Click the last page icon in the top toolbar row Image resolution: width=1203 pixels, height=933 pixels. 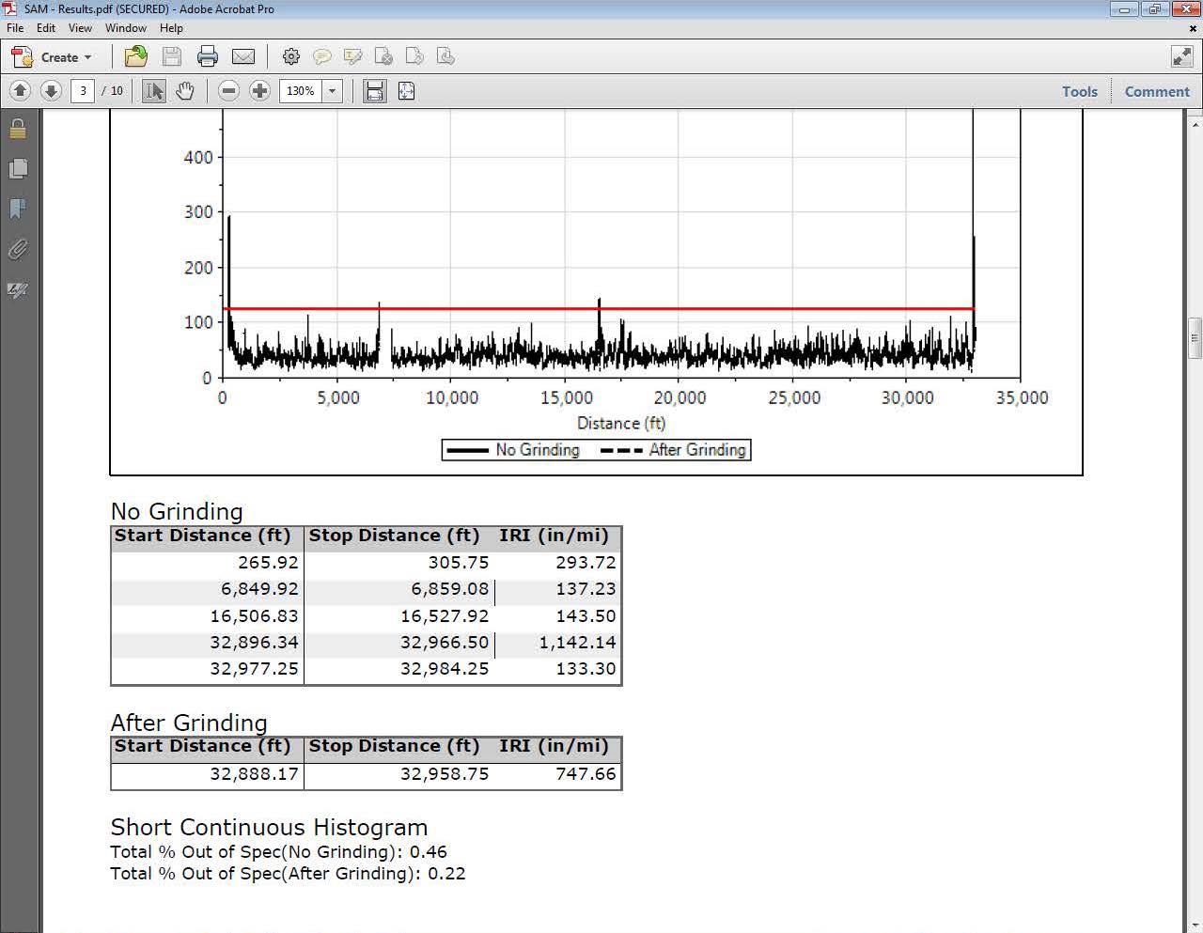click(x=445, y=57)
